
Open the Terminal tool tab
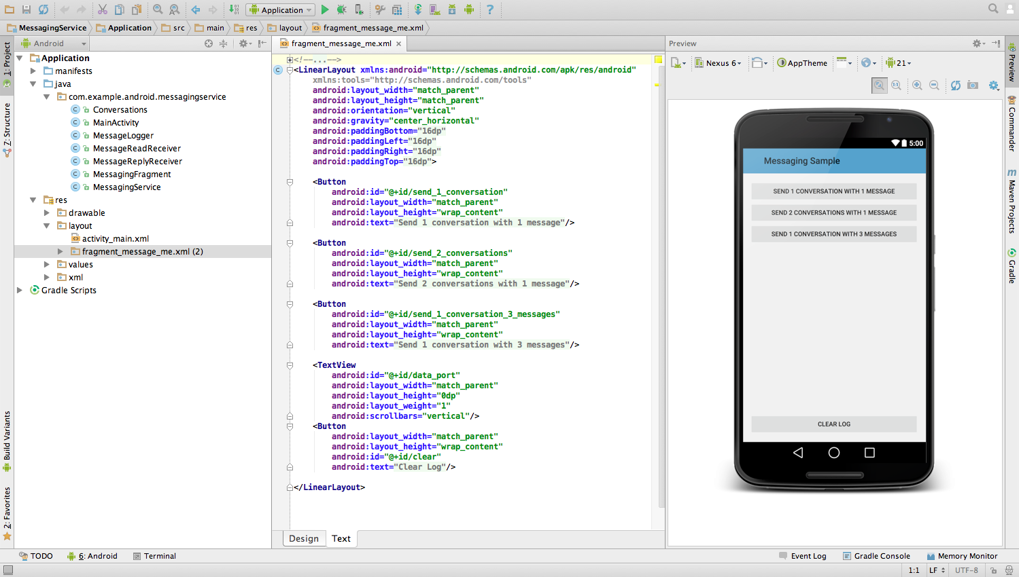click(x=154, y=556)
